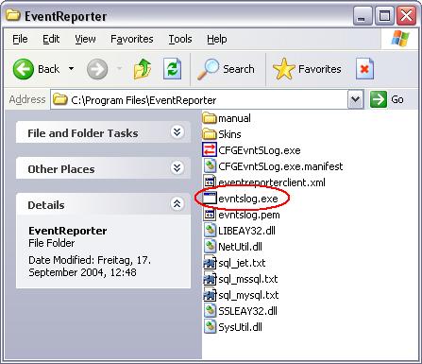Screen dimensions: 422x364
Task: Click the Refresh toolbar icon
Action: pos(172,69)
